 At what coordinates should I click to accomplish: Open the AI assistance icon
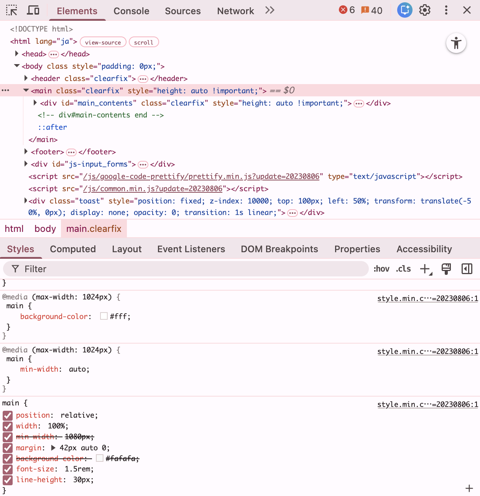pyautogui.click(x=404, y=10)
